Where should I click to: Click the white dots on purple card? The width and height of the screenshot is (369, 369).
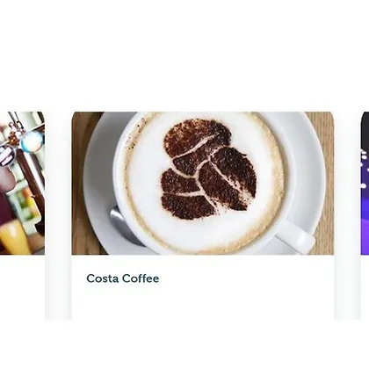[x=364, y=169]
